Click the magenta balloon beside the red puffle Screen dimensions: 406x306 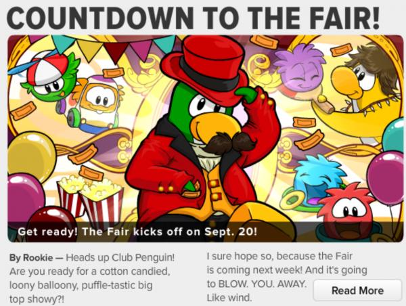386,177
